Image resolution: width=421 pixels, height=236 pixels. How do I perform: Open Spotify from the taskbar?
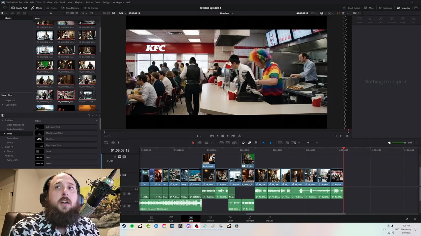[x=132, y=226]
